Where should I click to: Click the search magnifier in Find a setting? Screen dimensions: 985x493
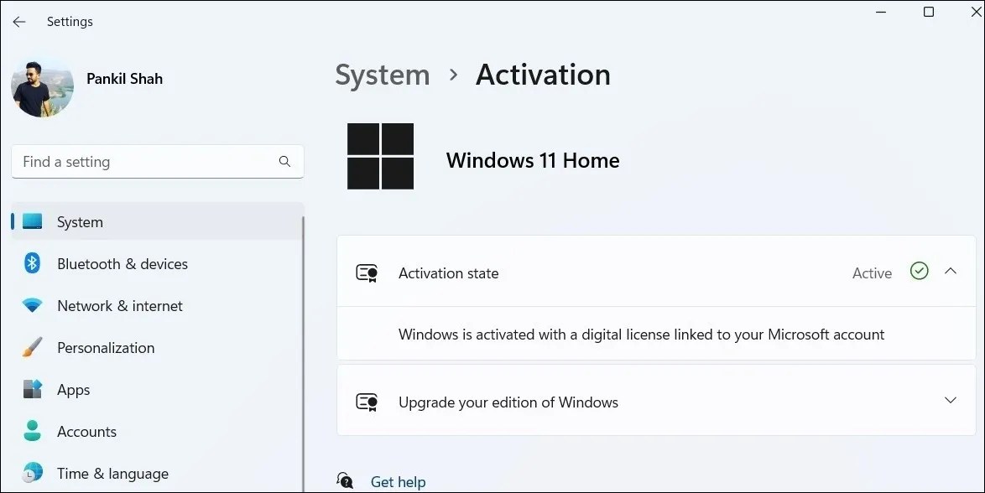point(284,161)
